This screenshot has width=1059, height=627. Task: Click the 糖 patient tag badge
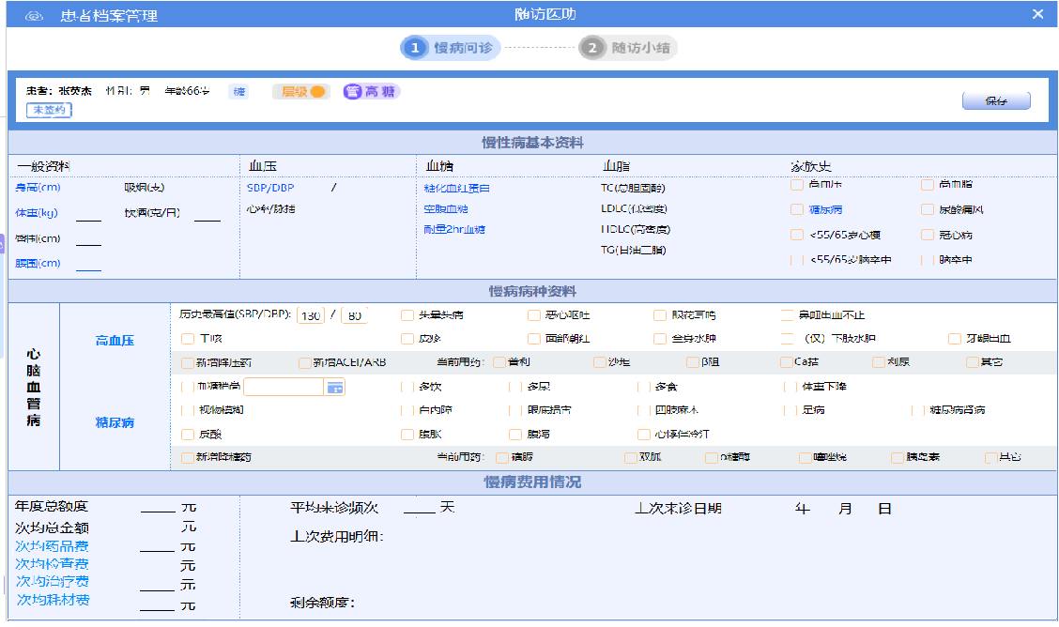[x=239, y=92]
